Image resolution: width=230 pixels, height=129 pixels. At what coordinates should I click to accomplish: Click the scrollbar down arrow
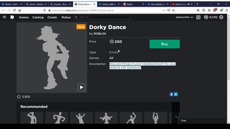[229, 122]
